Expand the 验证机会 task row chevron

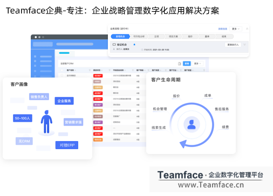click(x=244, y=45)
